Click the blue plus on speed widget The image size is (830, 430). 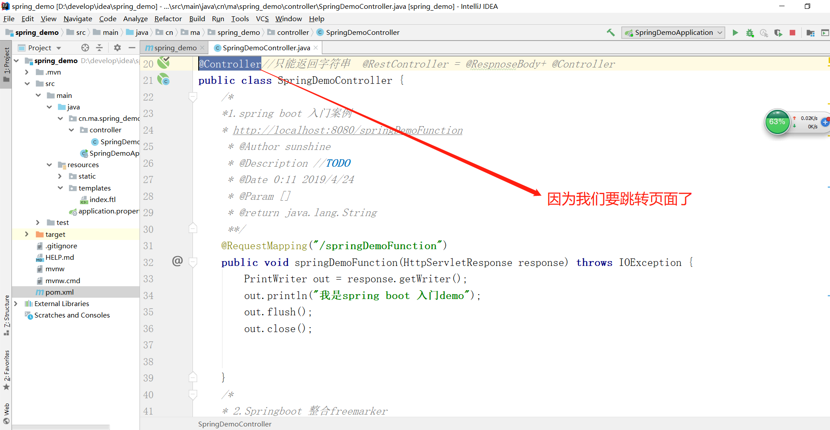[x=825, y=122]
